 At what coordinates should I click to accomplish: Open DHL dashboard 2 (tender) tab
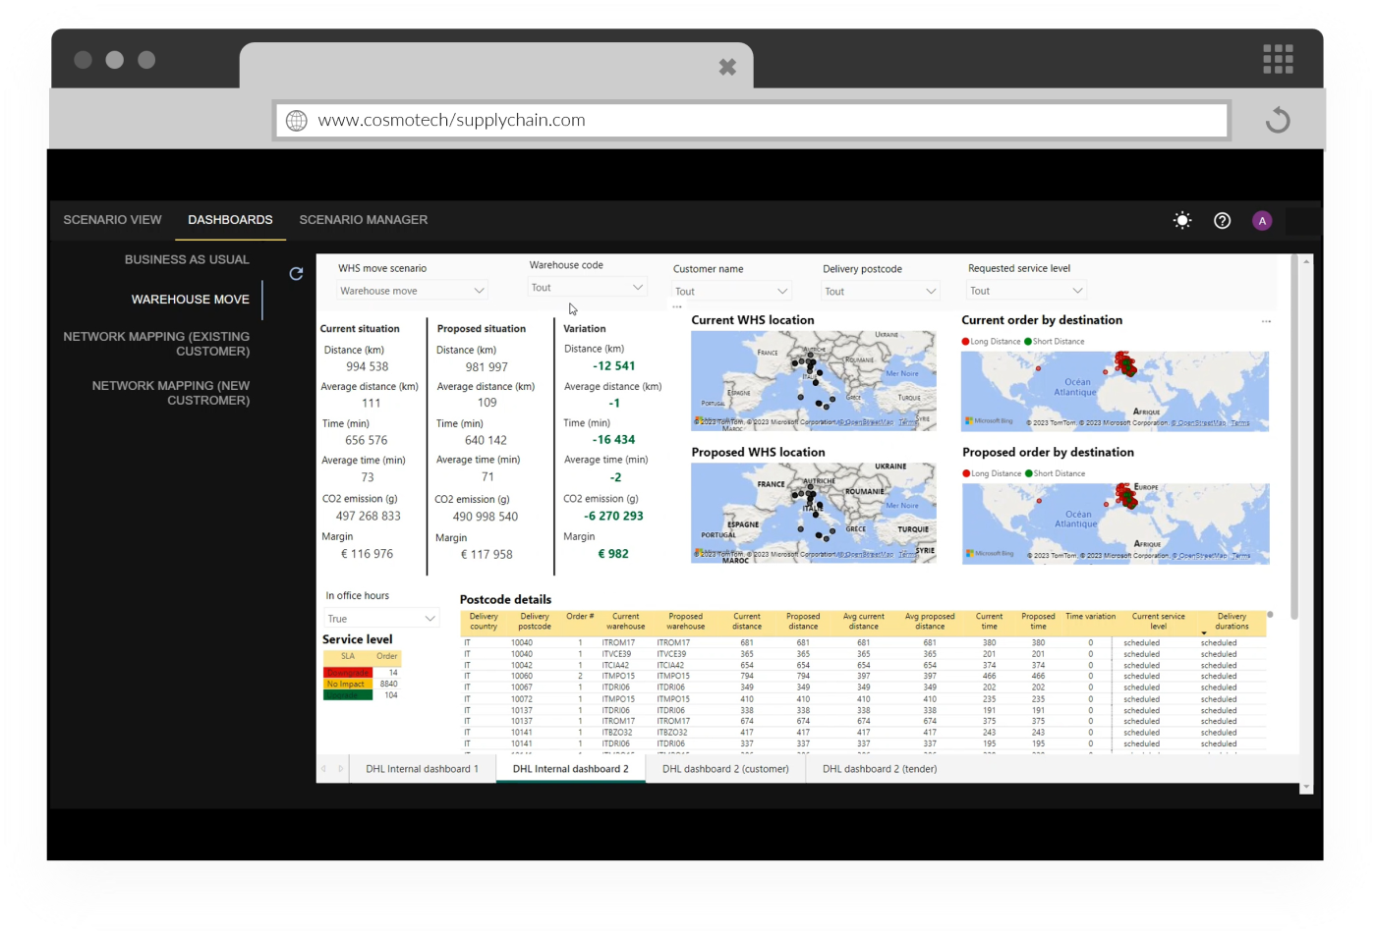tap(879, 769)
